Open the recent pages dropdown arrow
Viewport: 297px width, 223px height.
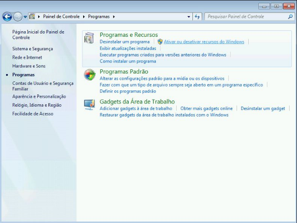[25, 17]
